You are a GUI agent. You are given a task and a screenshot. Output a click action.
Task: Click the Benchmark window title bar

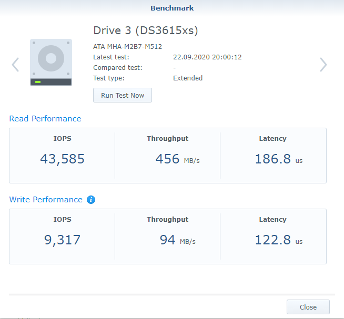[172, 8]
